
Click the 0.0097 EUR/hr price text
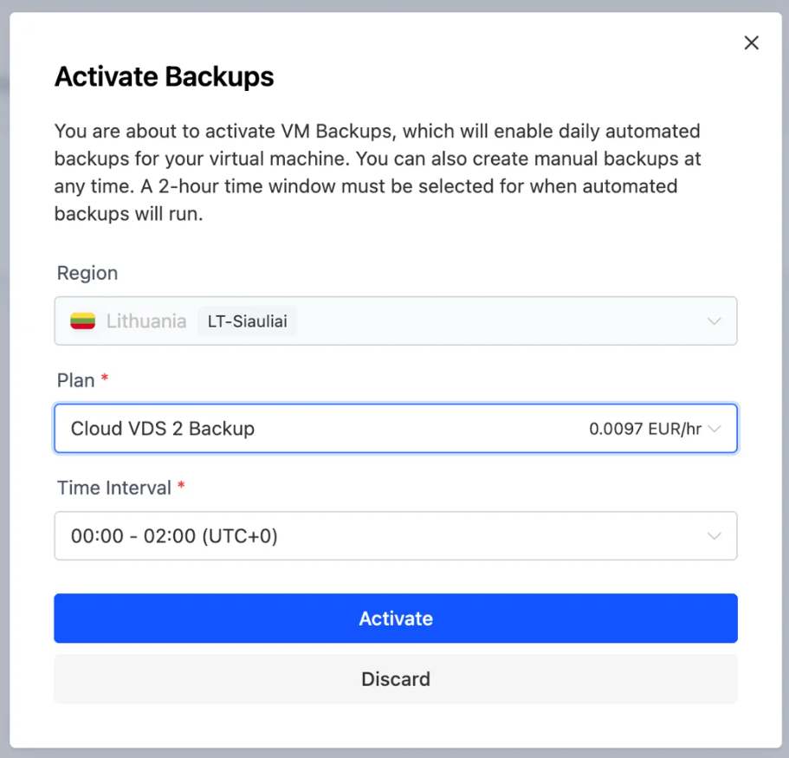[x=644, y=429]
